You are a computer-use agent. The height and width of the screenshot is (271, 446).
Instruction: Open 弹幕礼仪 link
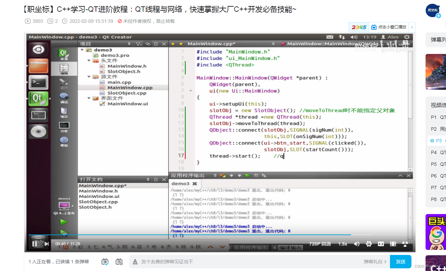(375, 262)
